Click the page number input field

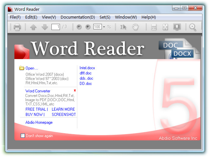pos(56,27)
